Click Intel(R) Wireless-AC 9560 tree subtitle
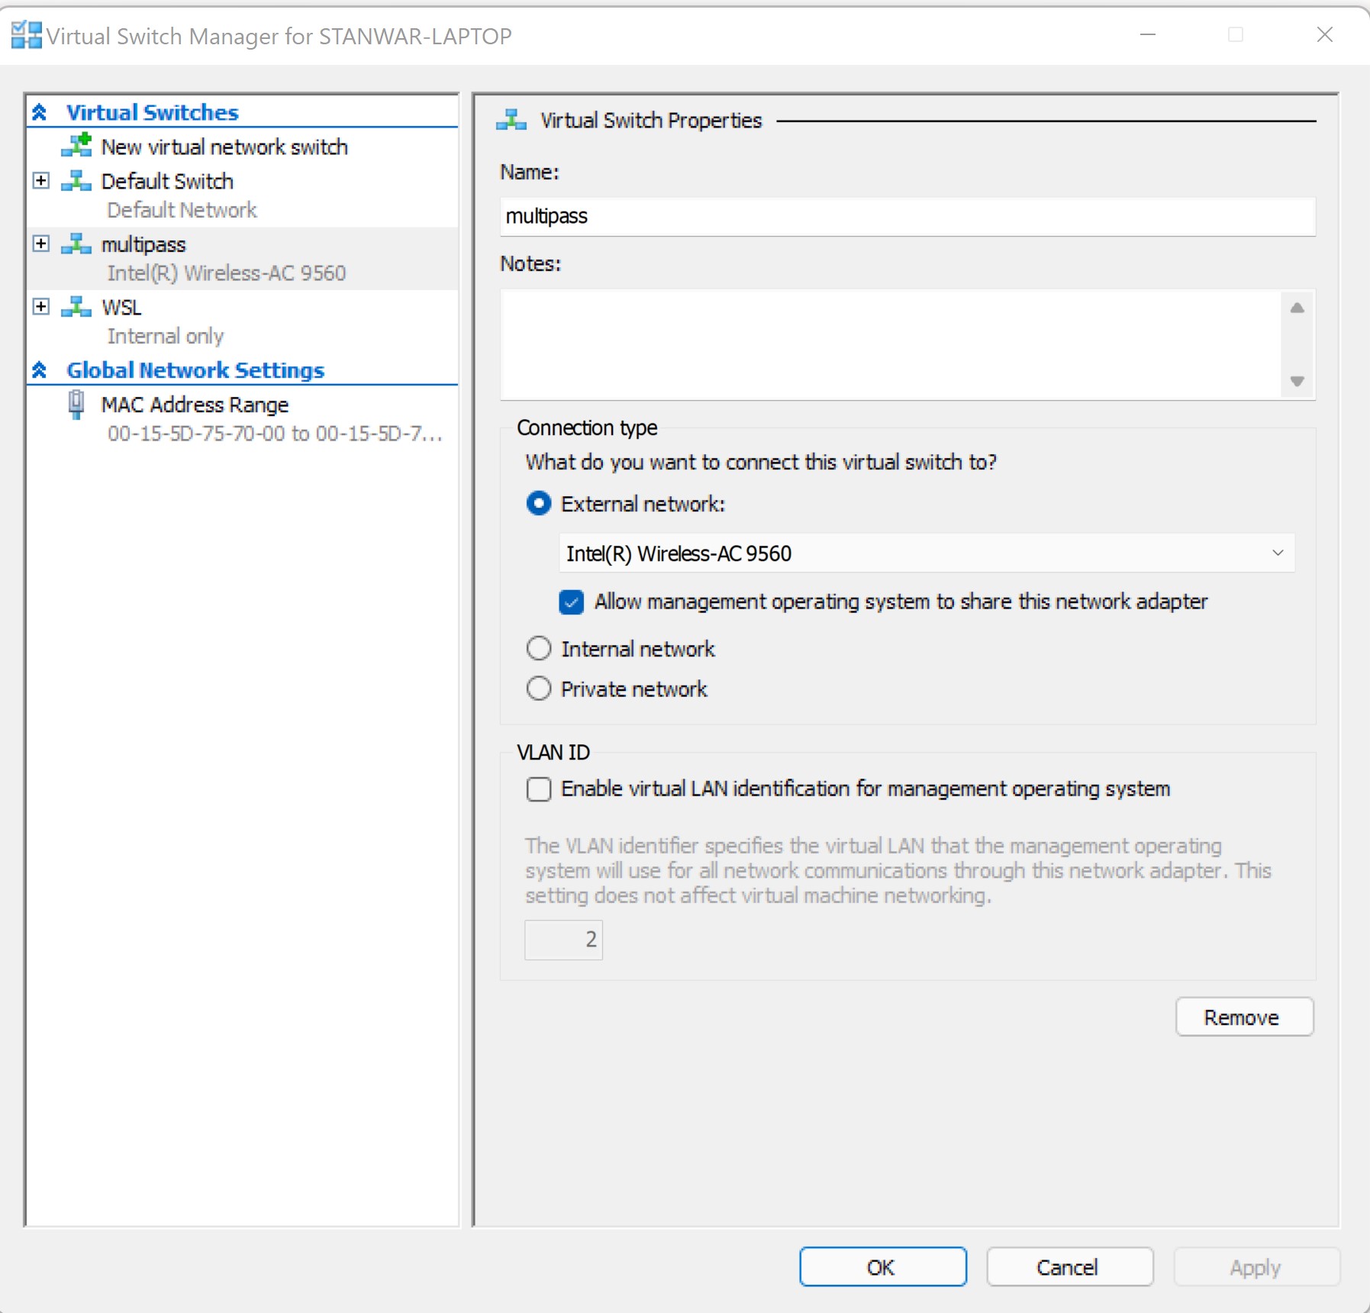The image size is (1370, 1313). pyautogui.click(x=227, y=273)
